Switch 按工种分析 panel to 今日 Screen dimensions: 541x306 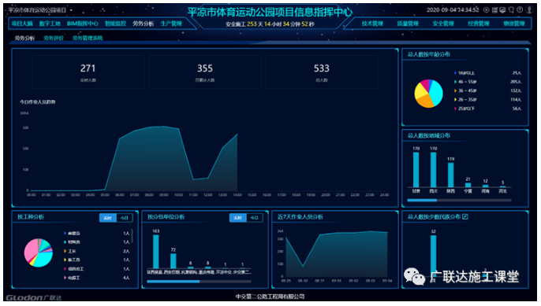tap(125, 218)
